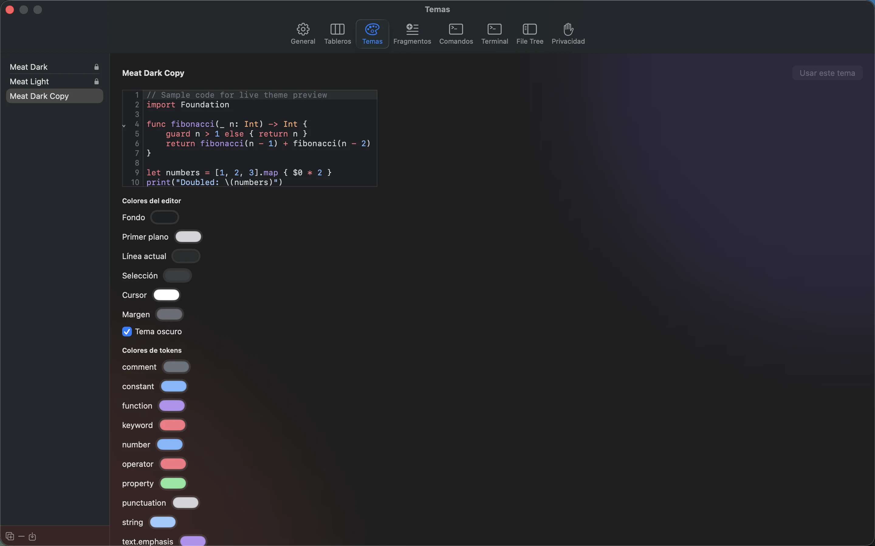875x546 pixels.
Task: Open the Margen color swatch
Action: tap(170, 315)
